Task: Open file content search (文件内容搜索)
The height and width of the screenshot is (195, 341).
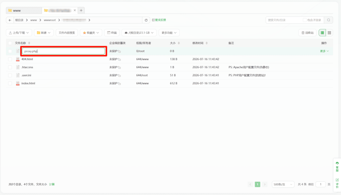Action: (x=67, y=33)
